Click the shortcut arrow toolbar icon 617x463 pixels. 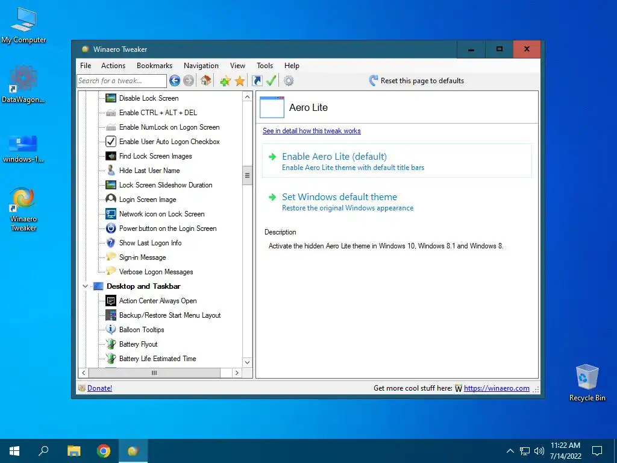point(257,81)
